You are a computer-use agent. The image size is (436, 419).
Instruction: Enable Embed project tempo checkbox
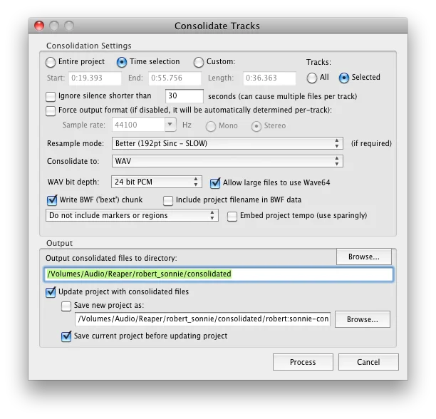232,217
